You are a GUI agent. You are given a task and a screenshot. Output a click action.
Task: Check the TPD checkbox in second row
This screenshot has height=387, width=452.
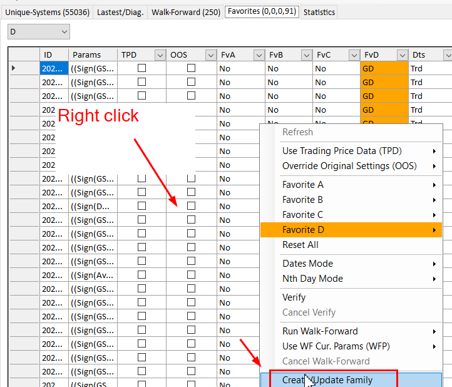pyautogui.click(x=142, y=82)
